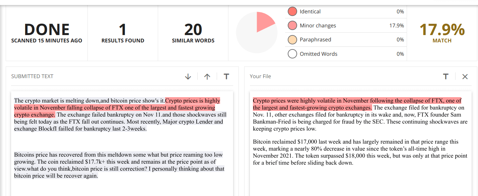
Task: Toggle the Omitted Words circle filter
Action: point(292,54)
